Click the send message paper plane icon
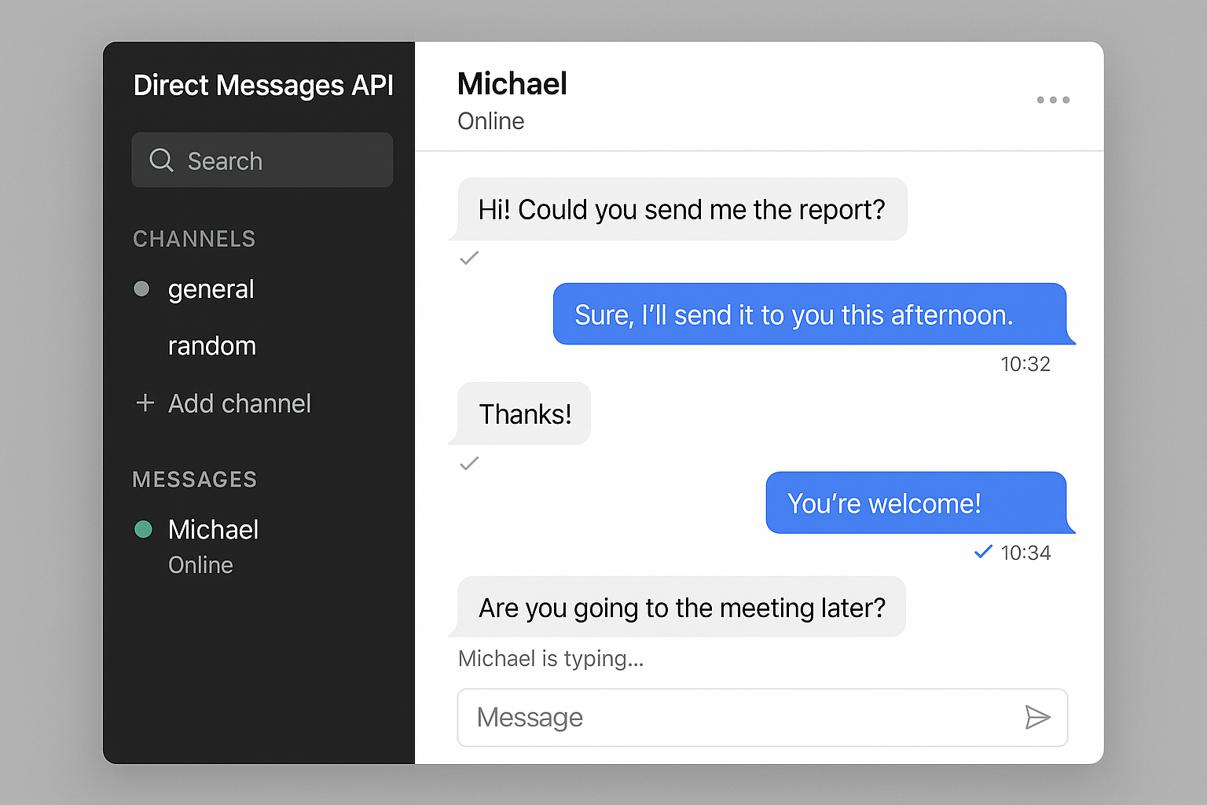Viewport: 1207px width, 805px height. 1037,717
